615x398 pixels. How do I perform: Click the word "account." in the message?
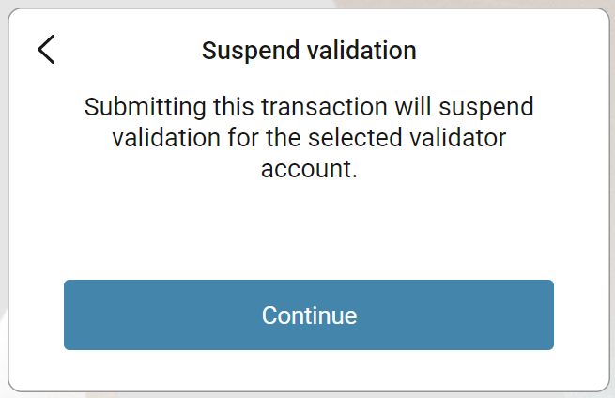pos(309,169)
